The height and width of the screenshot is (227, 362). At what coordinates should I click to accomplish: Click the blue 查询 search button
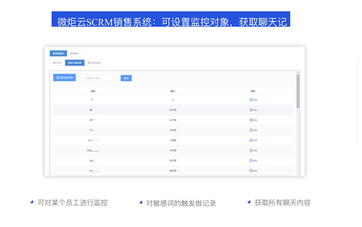[x=126, y=78]
